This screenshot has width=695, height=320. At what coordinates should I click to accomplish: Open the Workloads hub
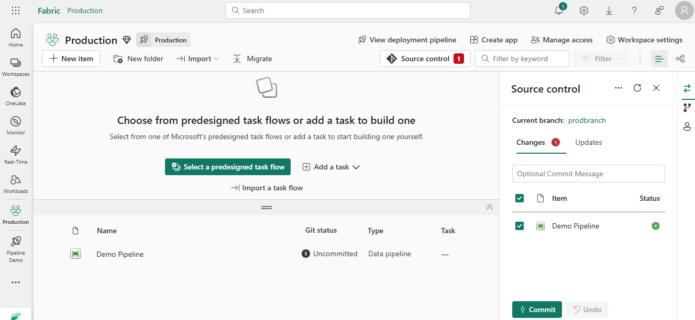15,184
